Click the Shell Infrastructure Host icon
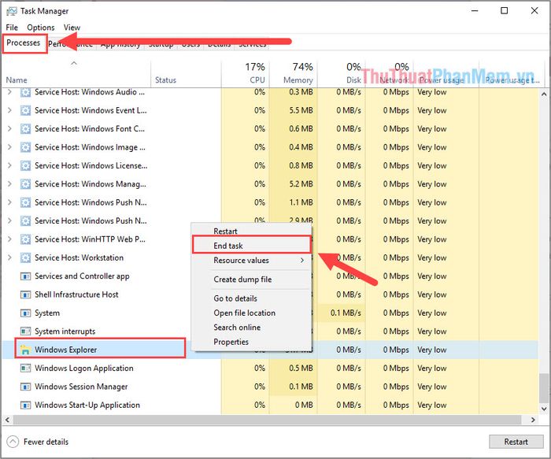551x459 pixels. (25, 294)
